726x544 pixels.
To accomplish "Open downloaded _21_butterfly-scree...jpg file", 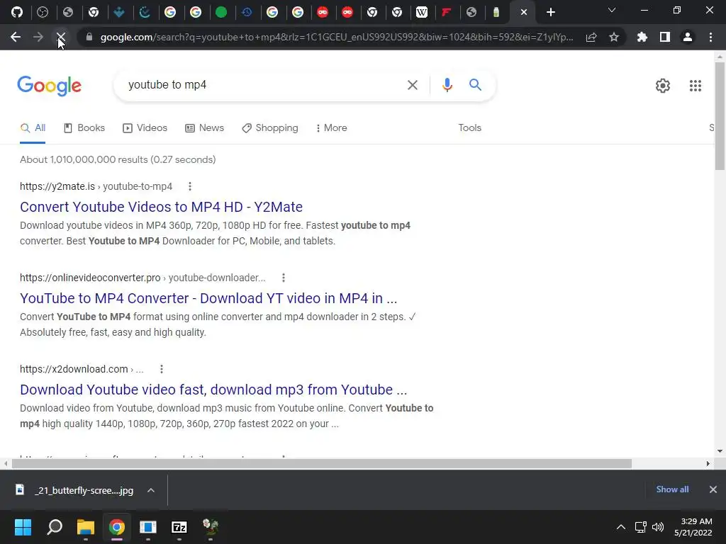I will pyautogui.click(x=75, y=490).
